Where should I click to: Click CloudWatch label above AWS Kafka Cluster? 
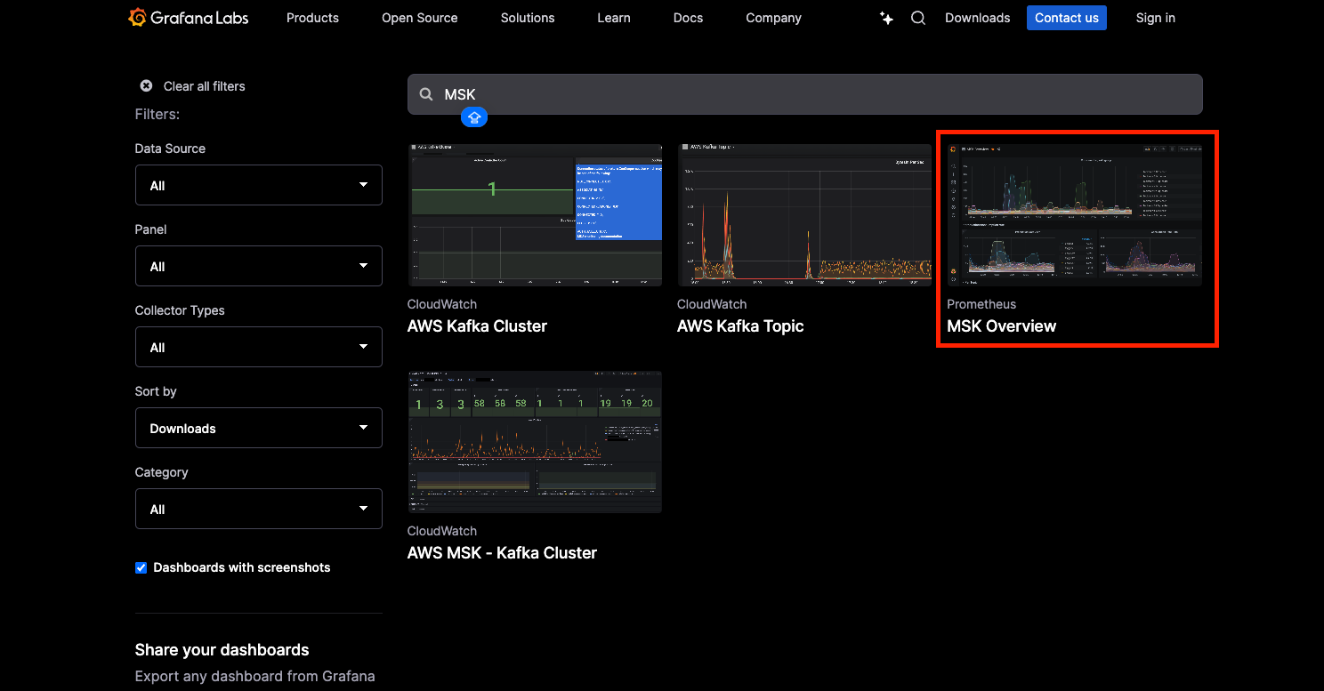point(442,304)
